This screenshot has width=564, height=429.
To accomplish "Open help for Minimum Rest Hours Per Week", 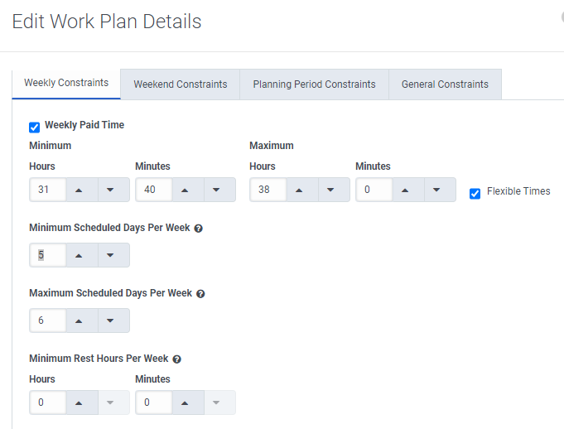I will pyautogui.click(x=177, y=359).
